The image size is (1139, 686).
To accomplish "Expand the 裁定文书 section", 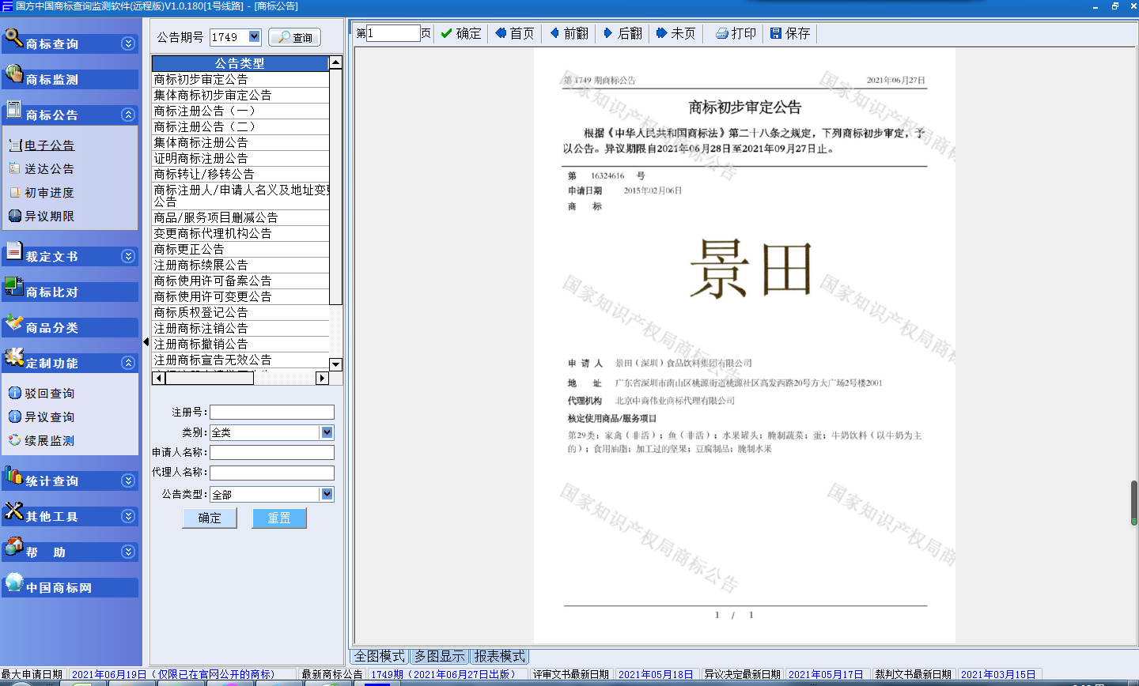I will pos(128,256).
